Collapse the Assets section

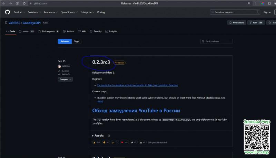coord(98,136)
